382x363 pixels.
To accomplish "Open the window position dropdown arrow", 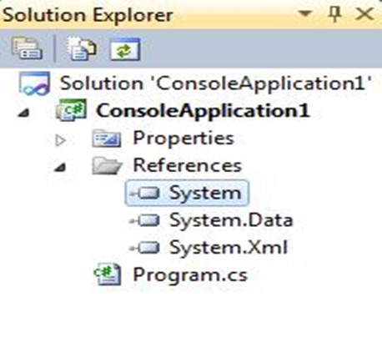I will (x=305, y=13).
